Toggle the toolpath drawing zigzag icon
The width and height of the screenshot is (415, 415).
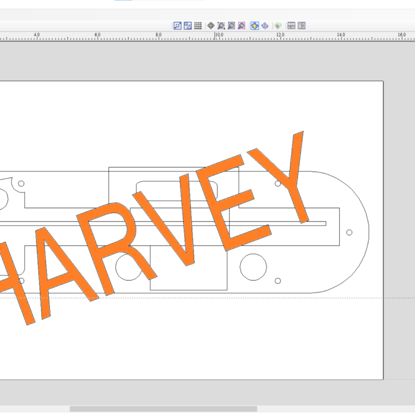(265, 25)
